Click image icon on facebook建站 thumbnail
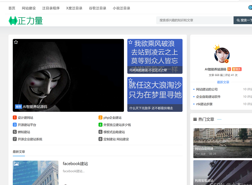Viewport: 252px width, 185px height. coord(16,164)
